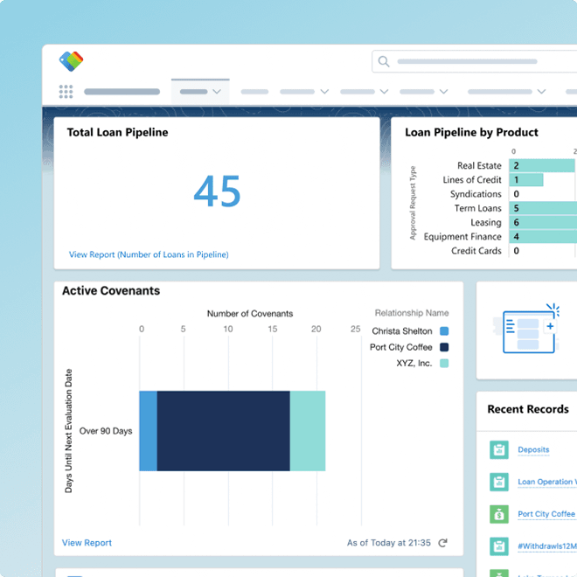The image size is (577, 577).
Task: Click the add-component illustration icon
Action: point(530,330)
